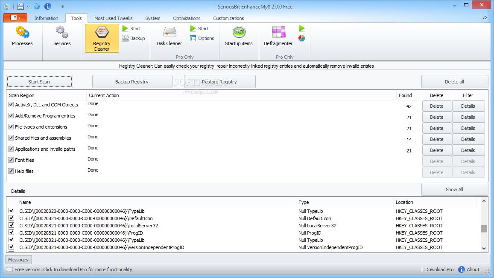This screenshot has width=494, height=278.
Task: Click the details list scroll up arrow
Action: pos(484,201)
